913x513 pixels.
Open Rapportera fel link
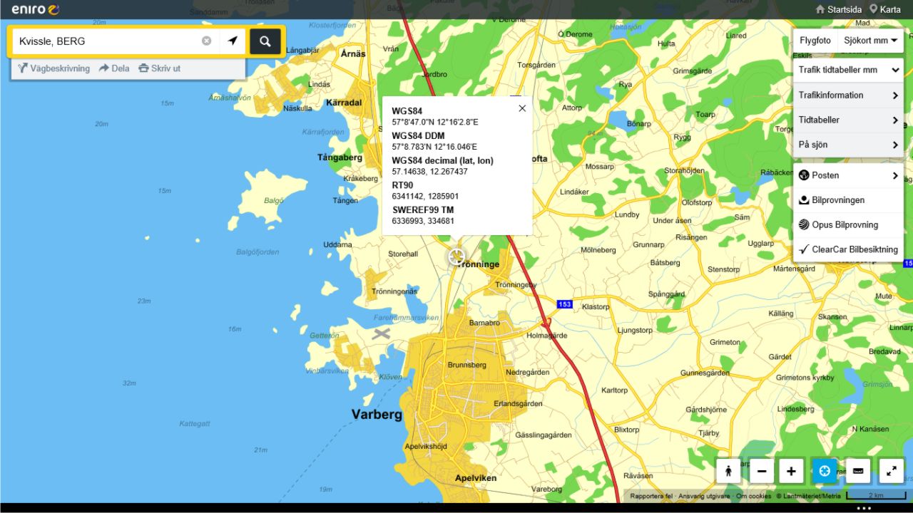click(x=651, y=496)
